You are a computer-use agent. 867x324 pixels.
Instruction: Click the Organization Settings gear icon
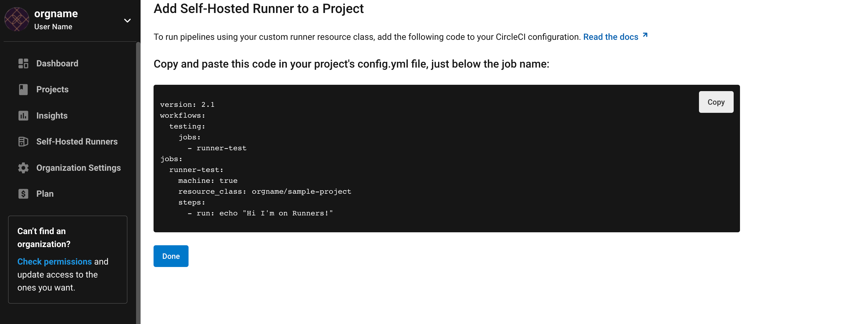23,168
